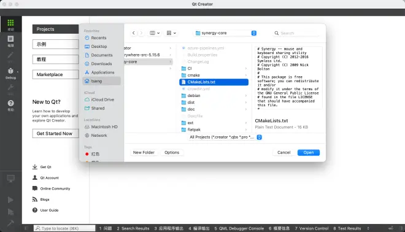The image size is (405, 232).
Task: Expand the ext folder chevron
Action: point(246,123)
